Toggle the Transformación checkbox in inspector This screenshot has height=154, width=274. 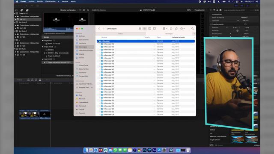pos(211,24)
